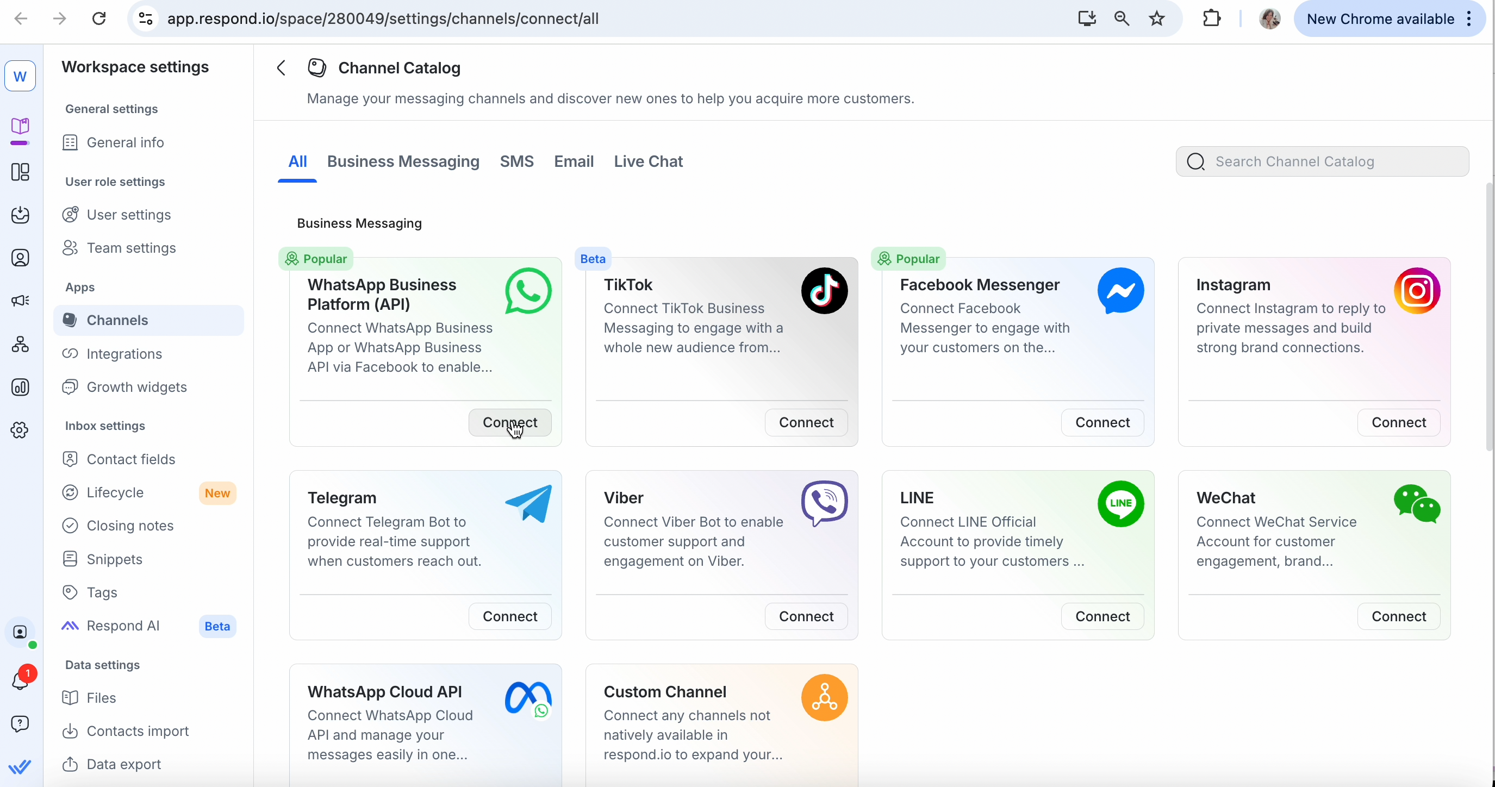Viewport: 1495px width, 787px height.
Task: Connect the Instagram channel
Action: [1399, 422]
